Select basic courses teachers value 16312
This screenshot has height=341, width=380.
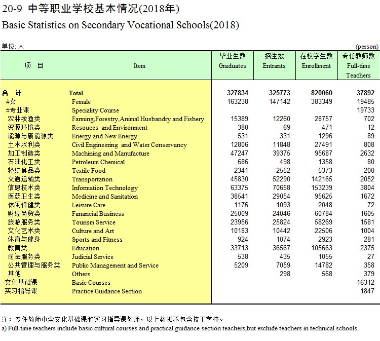point(365,282)
